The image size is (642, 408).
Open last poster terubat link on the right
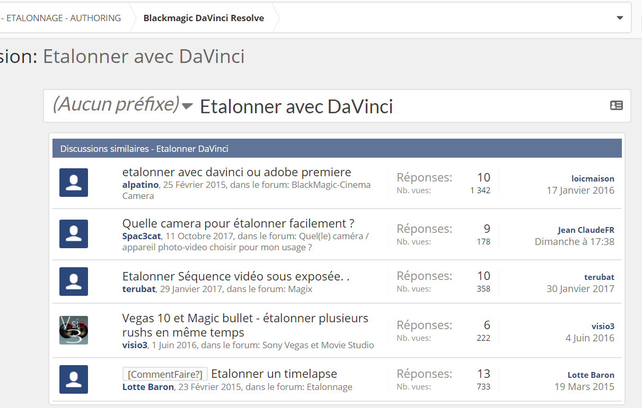(x=599, y=277)
